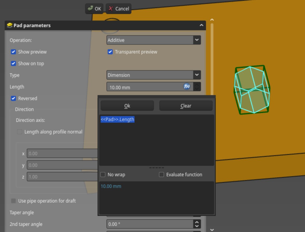Image resolution: width=305 pixels, height=232 pixels.
Task: Enable Evaluate function
Action: click(161, 175)
